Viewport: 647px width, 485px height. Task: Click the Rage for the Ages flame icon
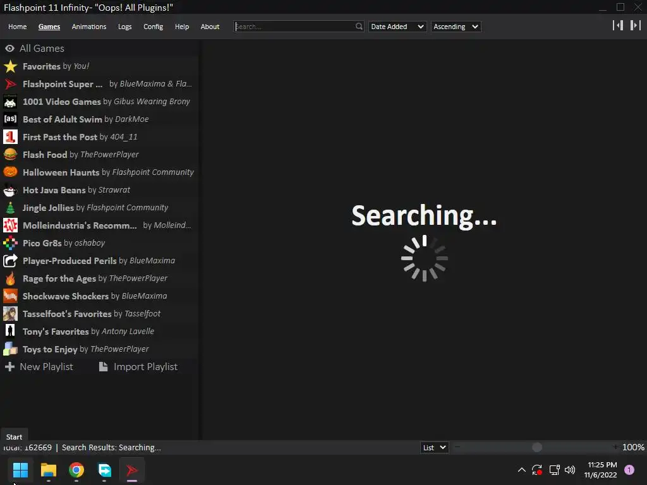(x=10, y=278)
